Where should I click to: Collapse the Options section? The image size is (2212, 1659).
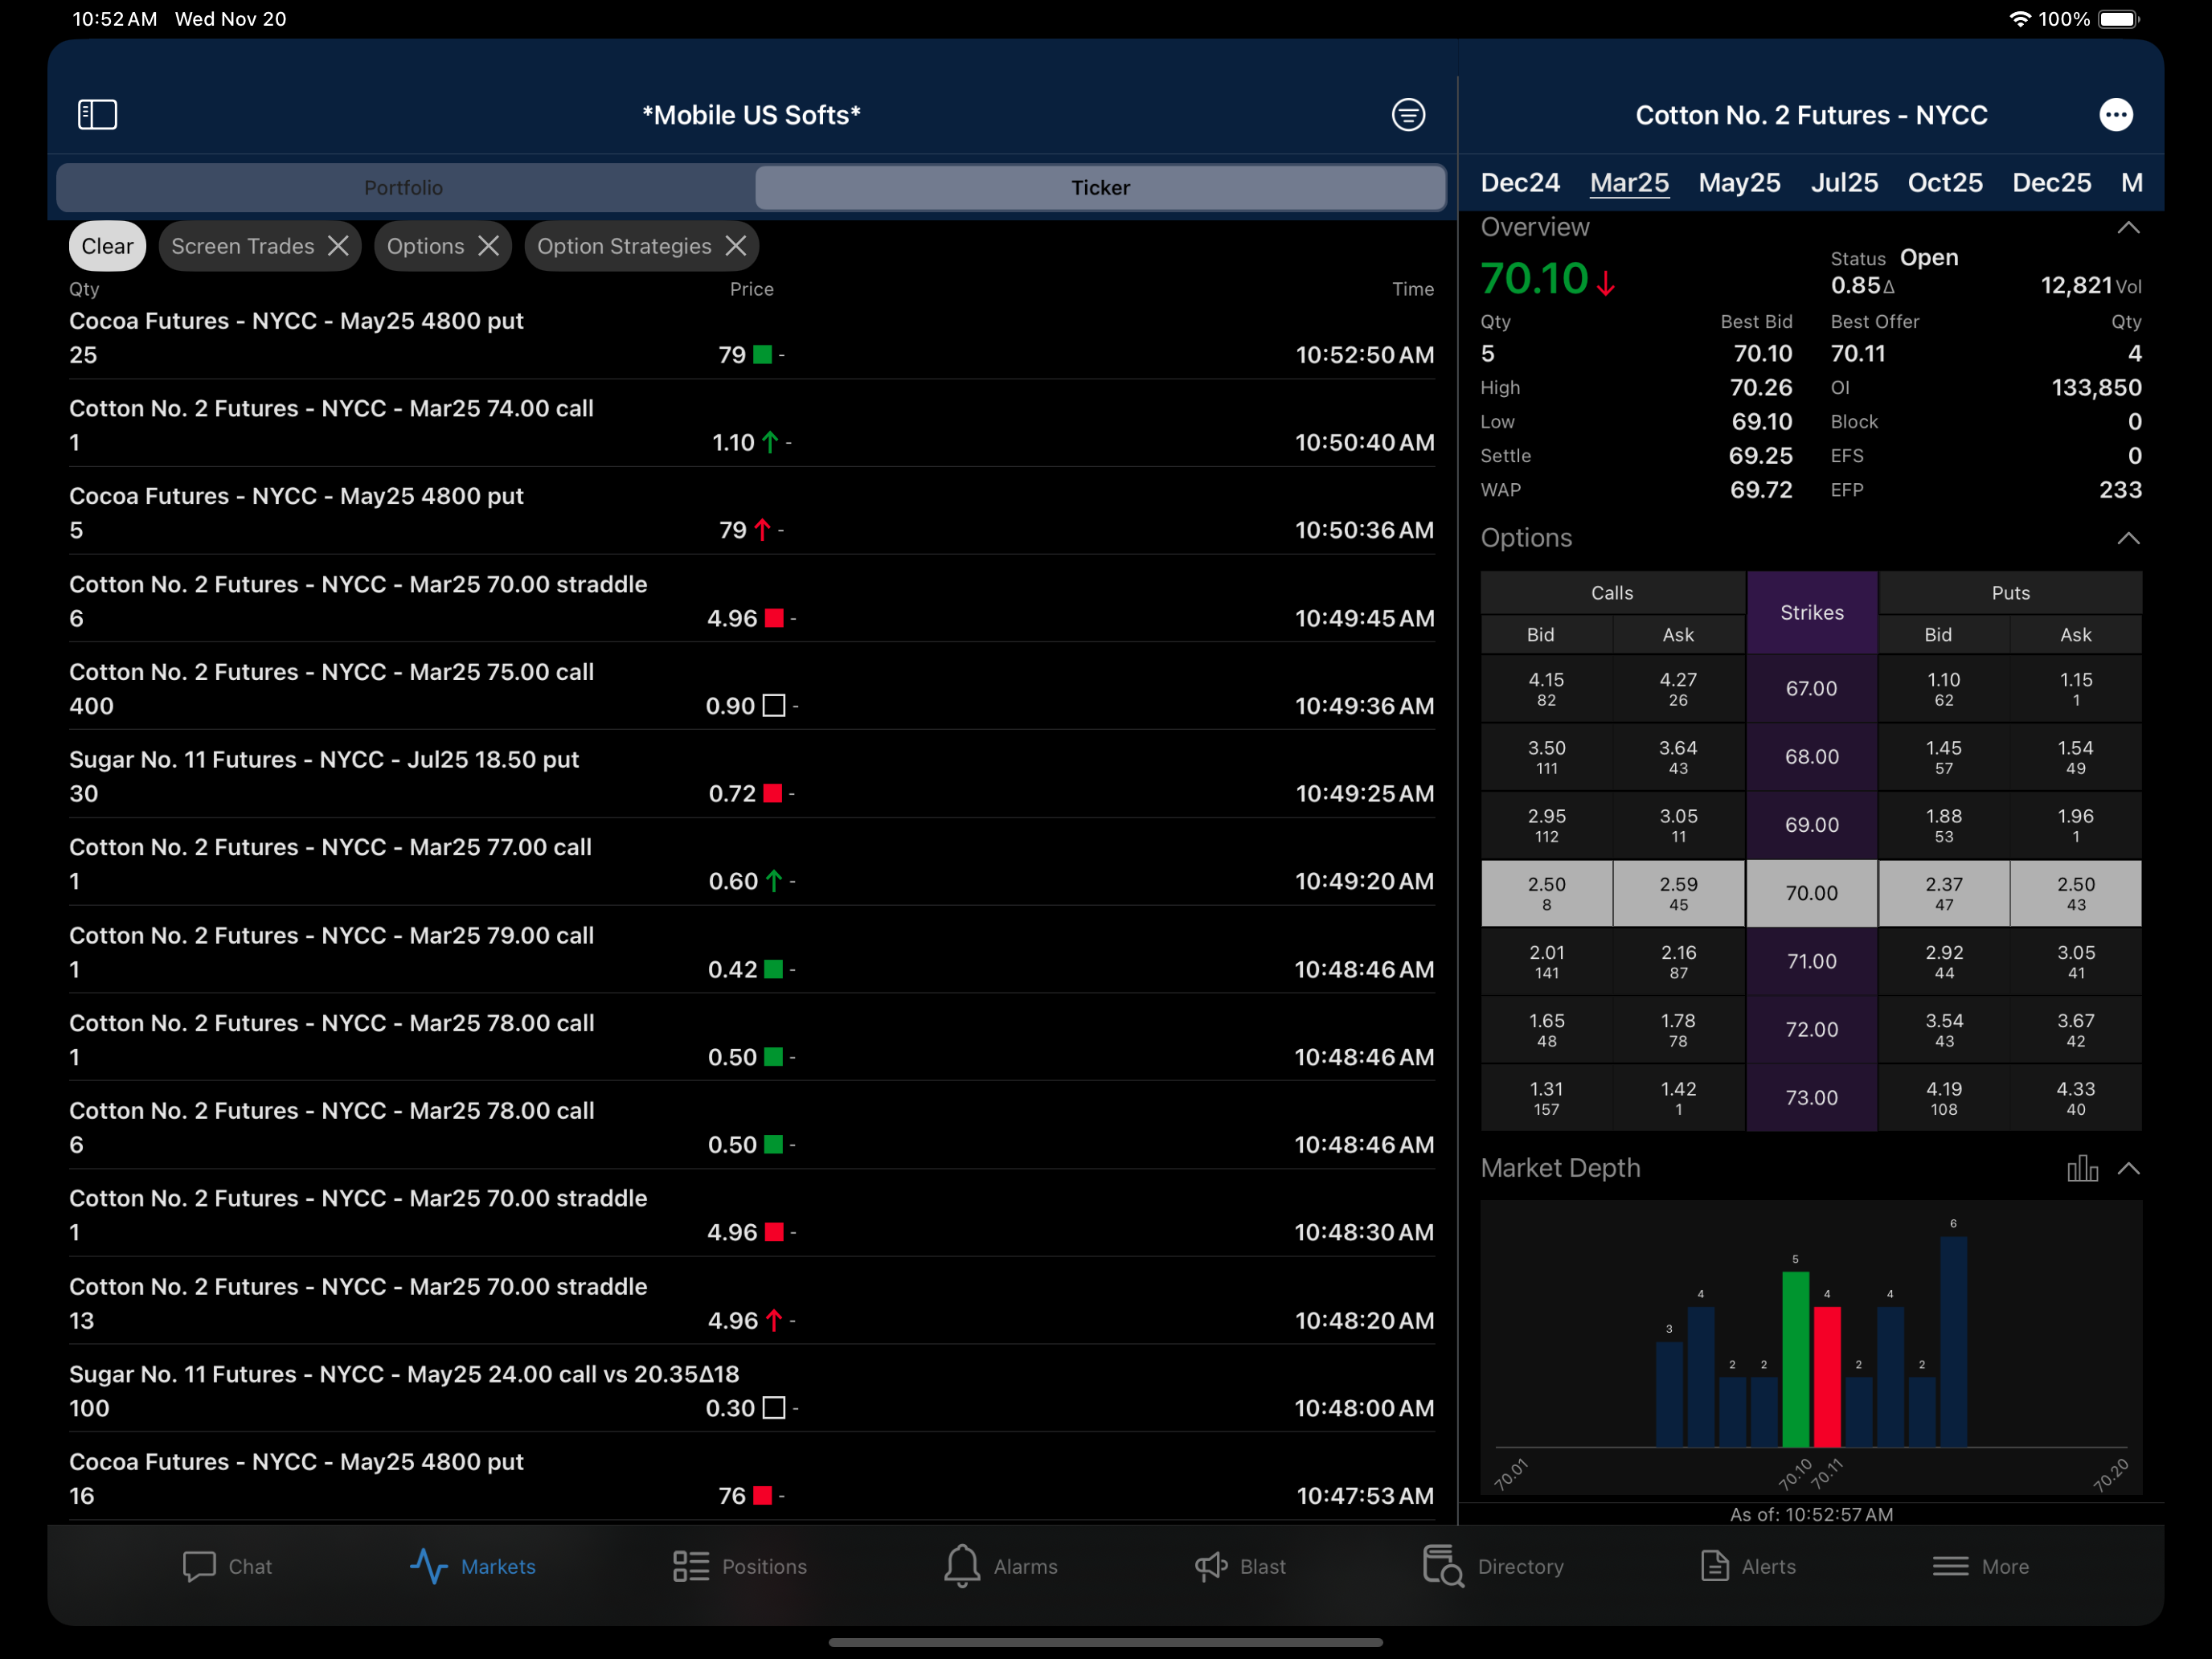point(2128,538)
